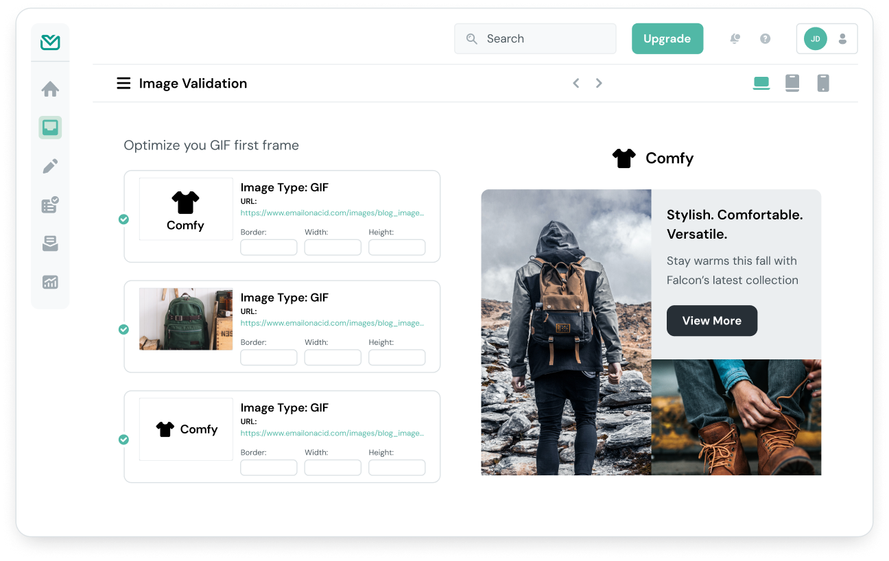Select the horizontal Comfy logo thumbnail
The height and width of the screenshot is (561, 889).
(186, 429)
